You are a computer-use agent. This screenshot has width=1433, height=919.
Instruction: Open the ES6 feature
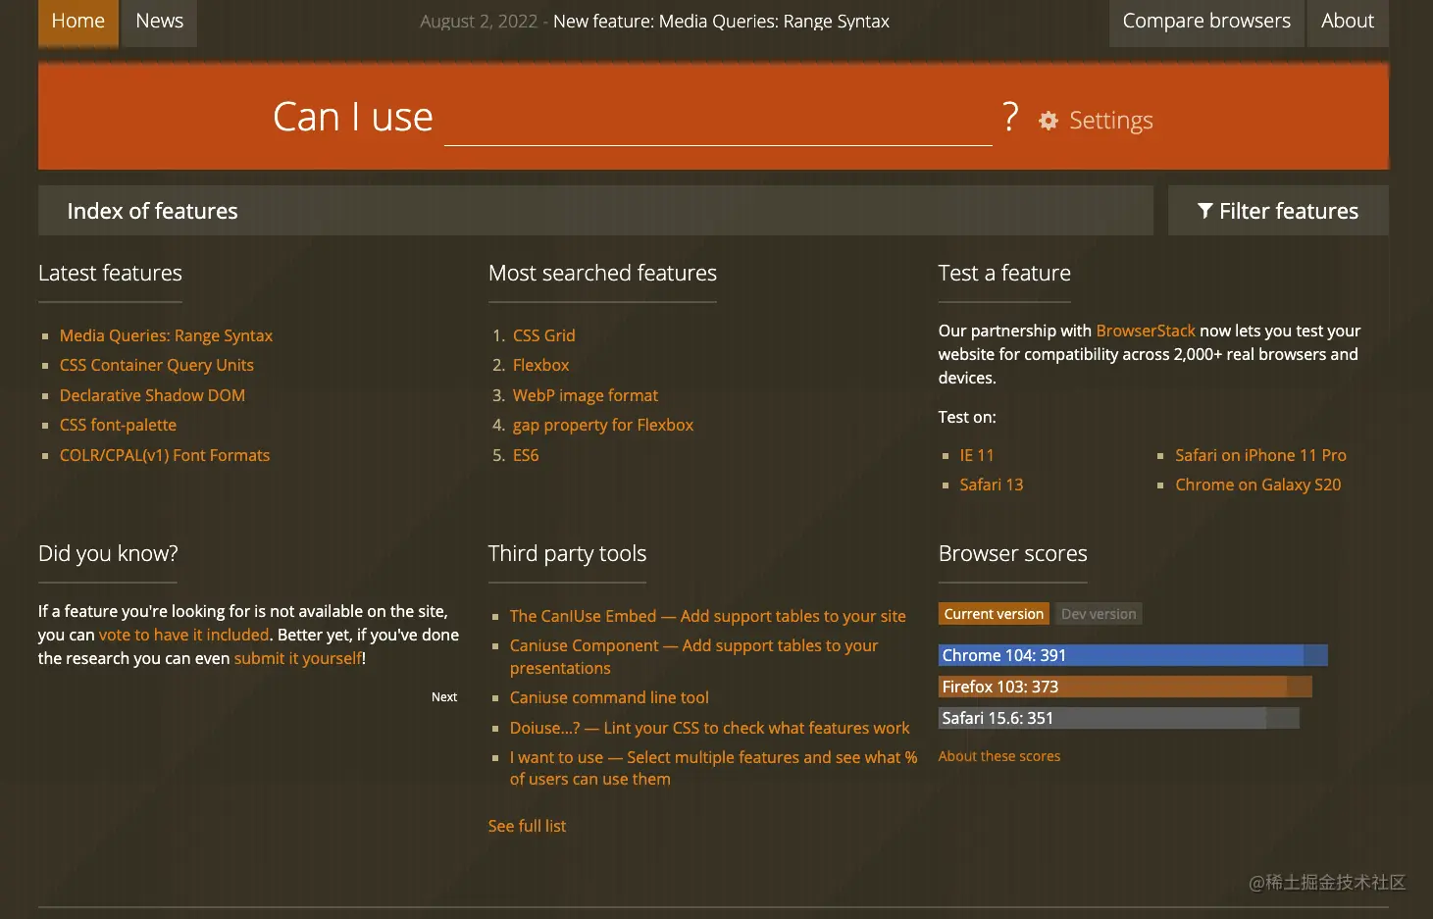pos(526,455)
